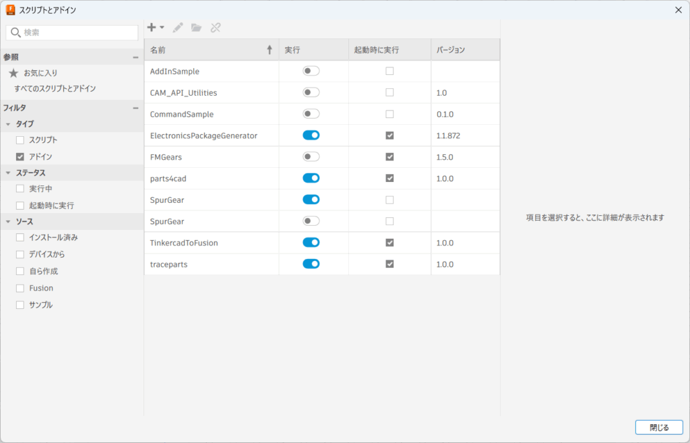The image size is (690, 443).
Task: Click the open folder icon in toolbar
Action: pos(196,28)
